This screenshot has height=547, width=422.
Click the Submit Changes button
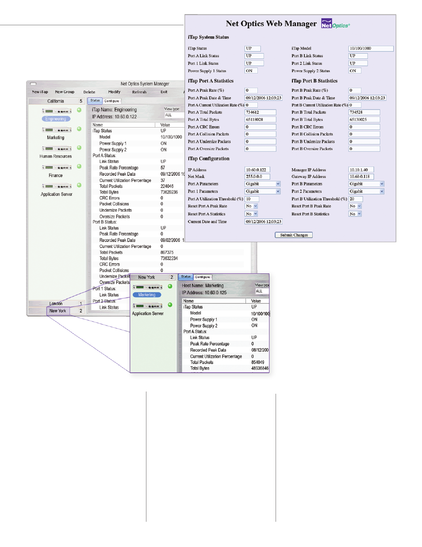[294, 235]
